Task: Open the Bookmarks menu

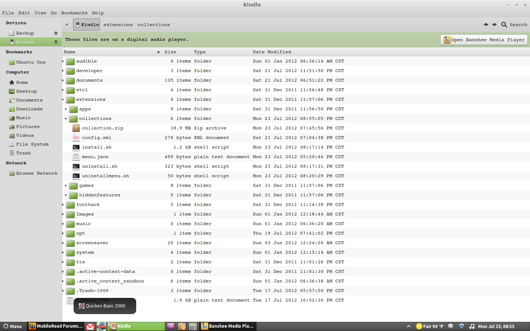Action: coord(74,13)
